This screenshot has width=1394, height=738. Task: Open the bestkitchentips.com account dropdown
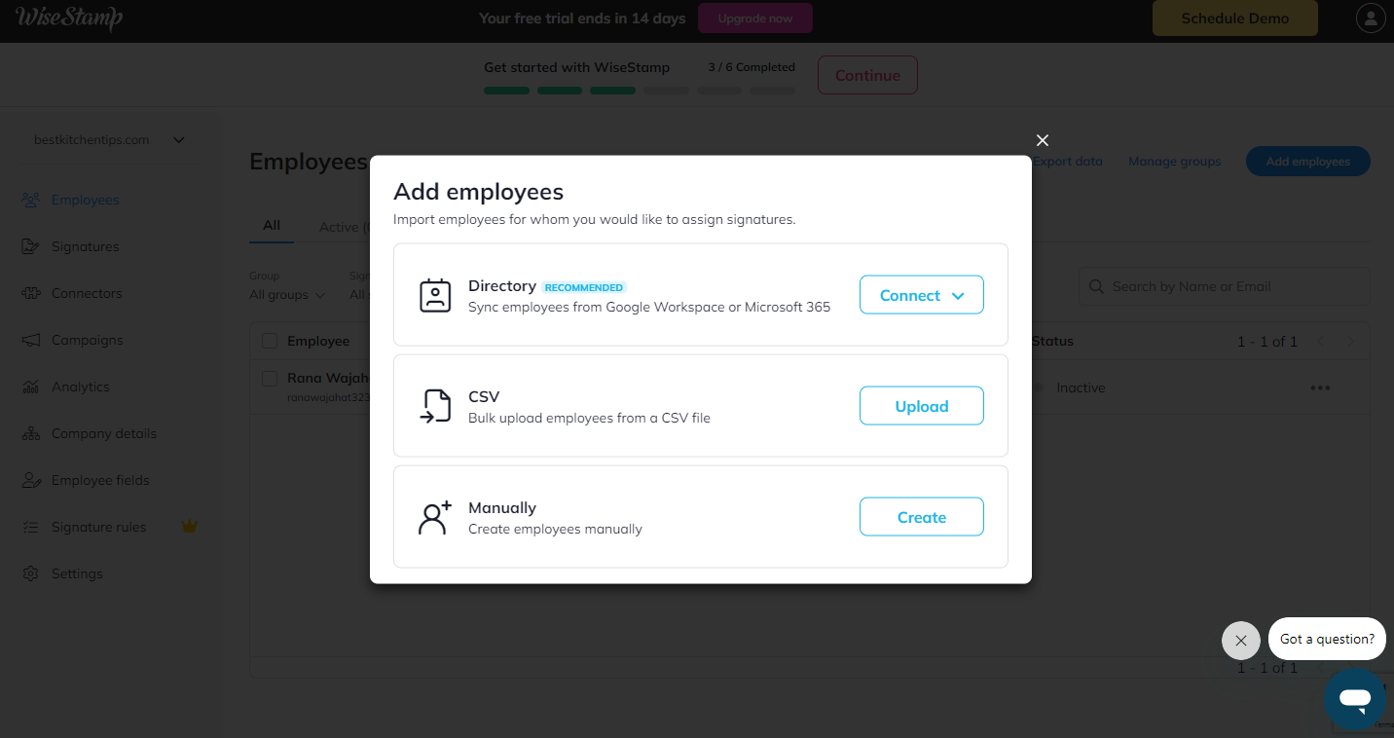(109, 140)
